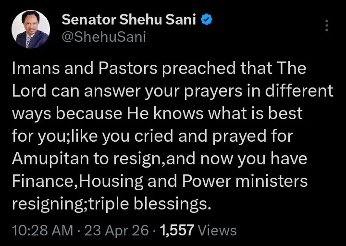Screen dimensions: 346x246
Task: Click the display name Senator Shehu Sani
Action: 130,21
